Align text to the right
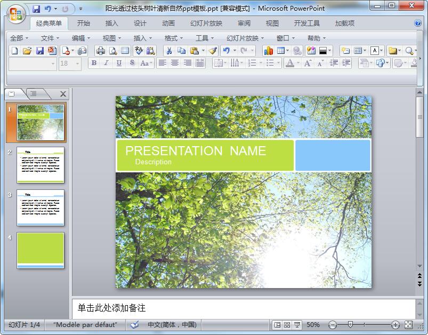Viewport: 428px width, 335px height. pos(187,63)
